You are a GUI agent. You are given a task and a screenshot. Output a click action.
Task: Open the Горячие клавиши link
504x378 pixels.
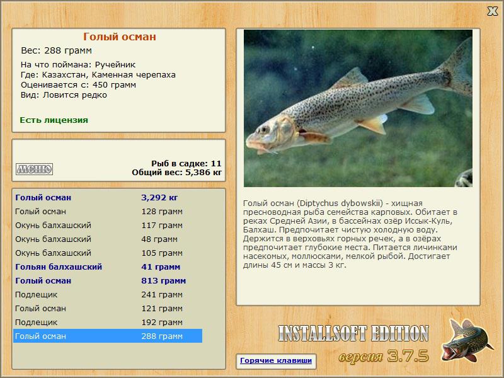click(276, 360)
